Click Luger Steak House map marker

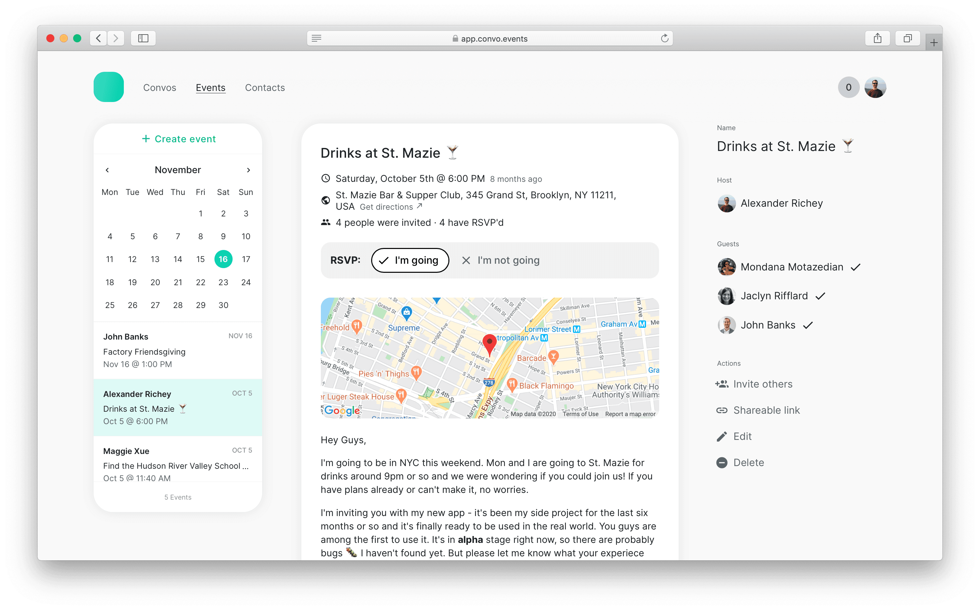(x=401, y=395)
